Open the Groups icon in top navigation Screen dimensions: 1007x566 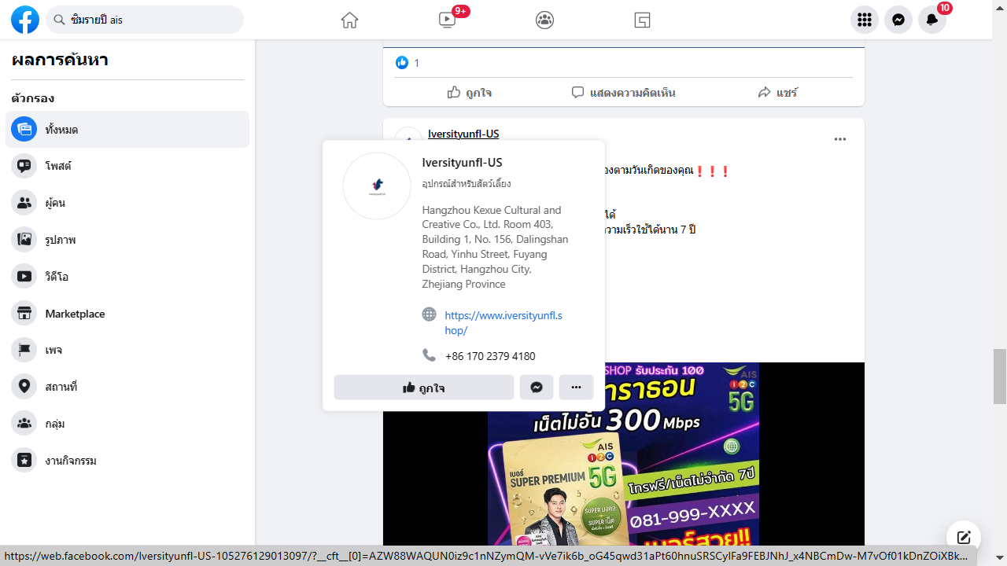(544, 20)
